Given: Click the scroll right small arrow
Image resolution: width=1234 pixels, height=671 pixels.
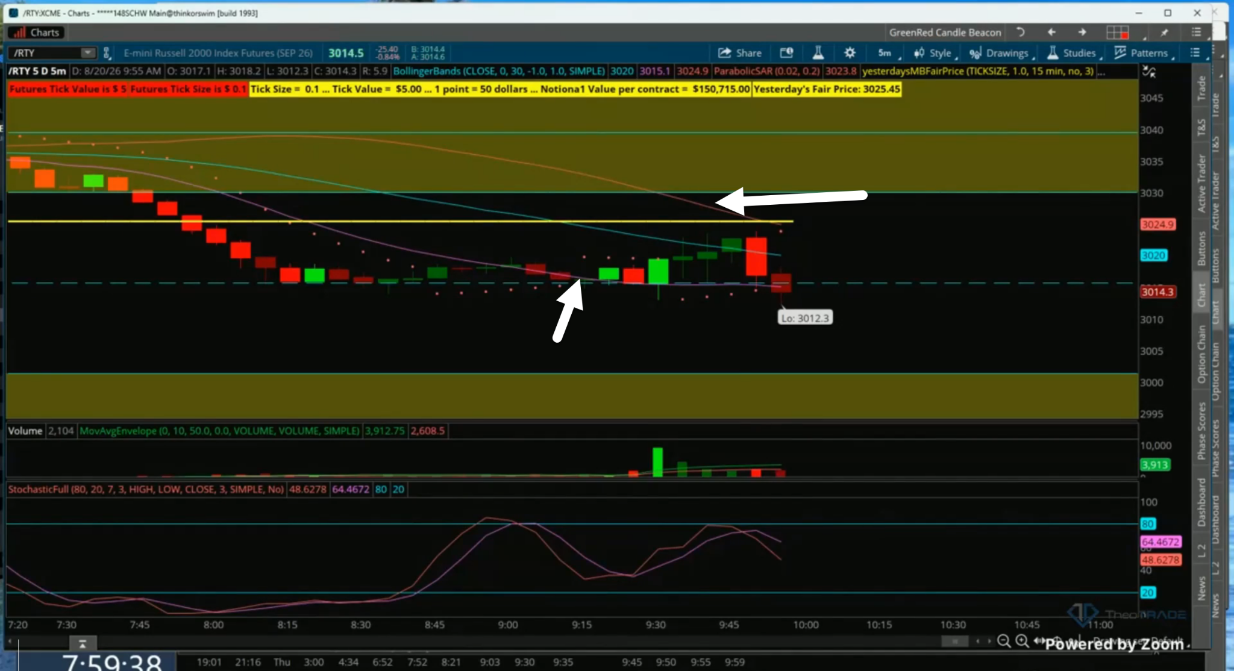Looking at the screenshot, I should click(989, 641).
